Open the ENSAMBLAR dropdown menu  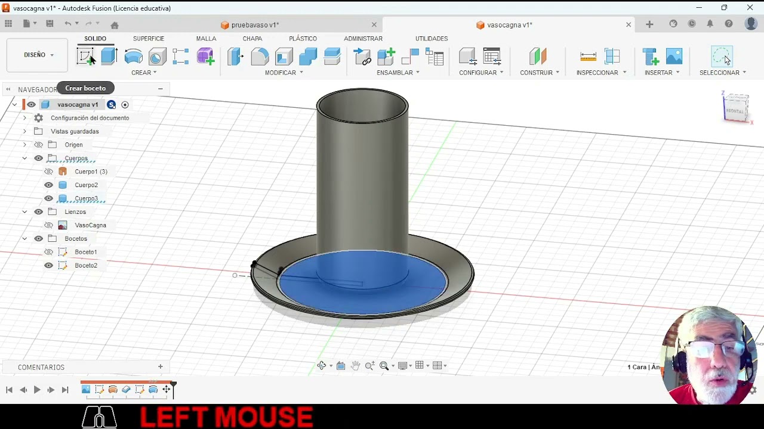pyautogui.click(x=398, y=73)
